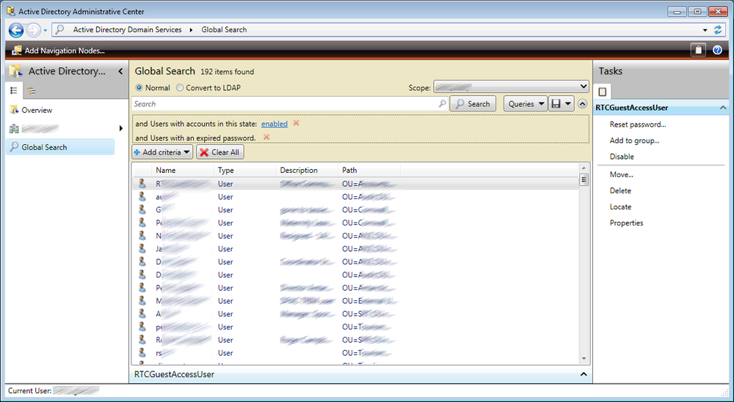Select Global Search in navigation pane
734x402 pixels.
coord(60,147)
